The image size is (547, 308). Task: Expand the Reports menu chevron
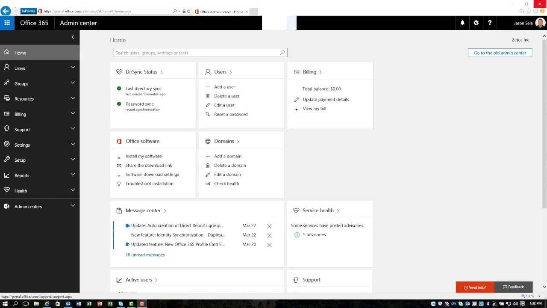(73, 175)
